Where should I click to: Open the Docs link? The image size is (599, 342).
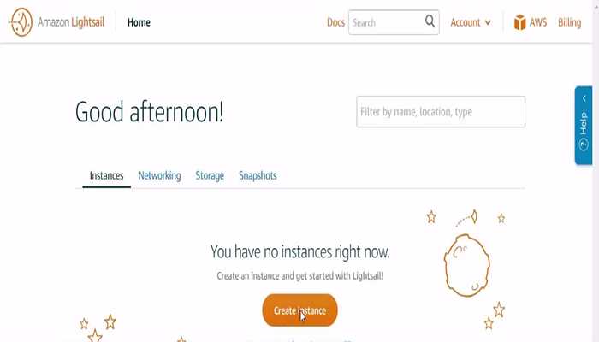pos(335,22)
